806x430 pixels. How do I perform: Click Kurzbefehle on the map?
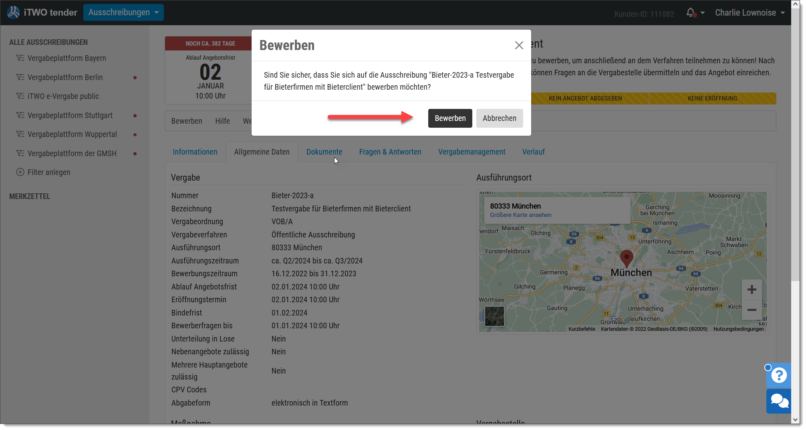(582, 329)
